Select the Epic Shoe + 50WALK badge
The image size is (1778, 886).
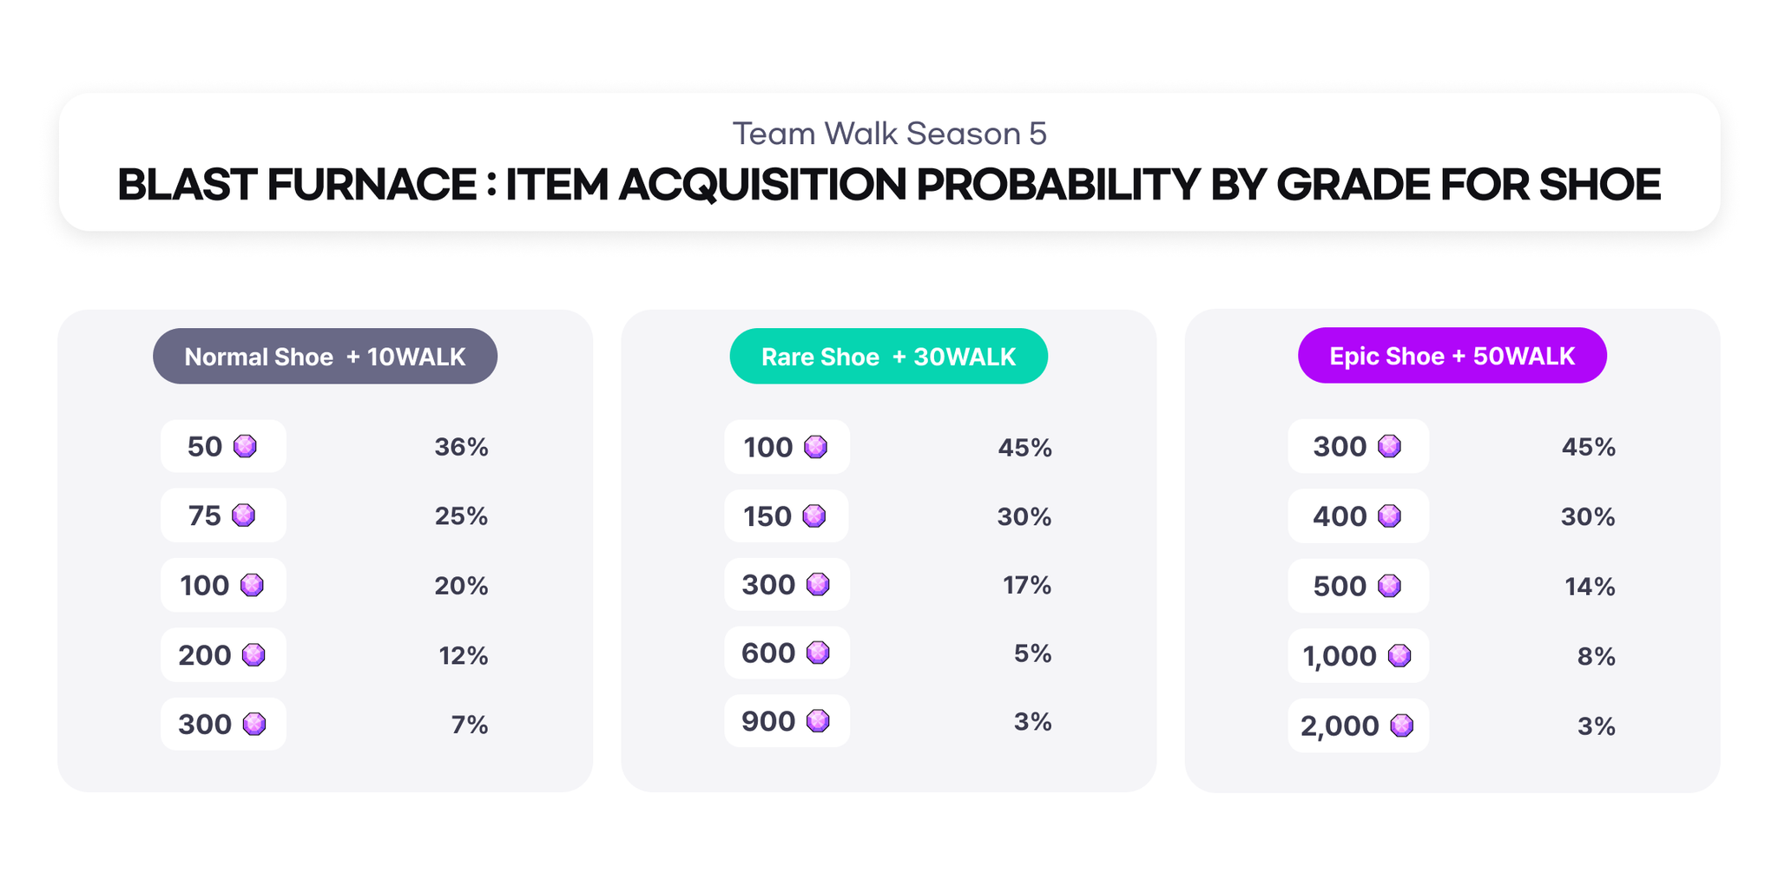pyautogui.click(x=1452, y=355)
